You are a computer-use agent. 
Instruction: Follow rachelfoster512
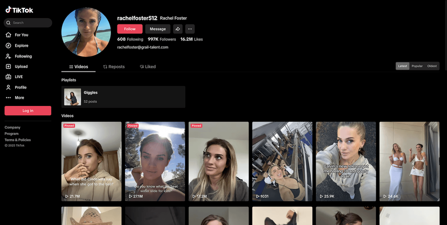click(x=130, y=29)
